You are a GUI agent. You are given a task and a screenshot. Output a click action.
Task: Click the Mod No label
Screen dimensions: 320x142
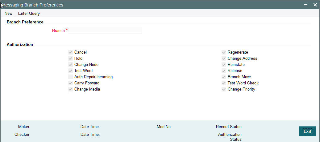click(x=164, y=127)
